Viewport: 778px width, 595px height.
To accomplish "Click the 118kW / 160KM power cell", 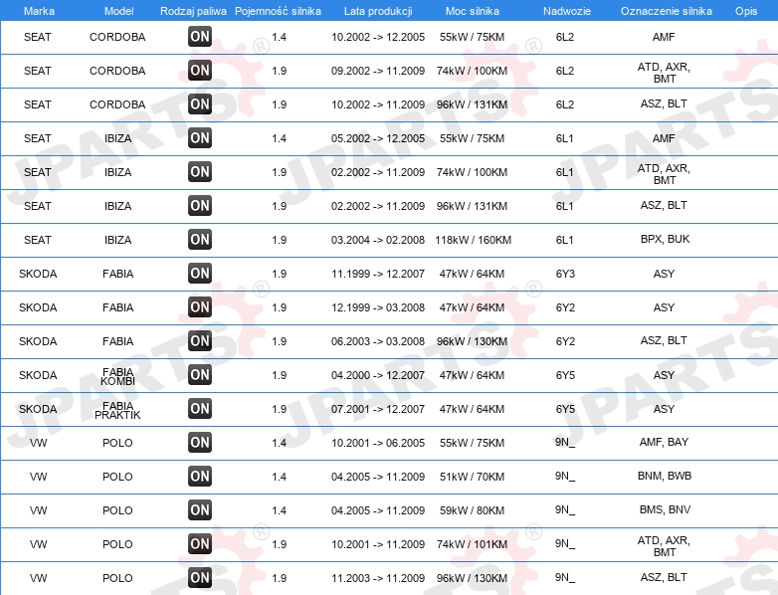I will pyautogui.click(x=473, y=240).
